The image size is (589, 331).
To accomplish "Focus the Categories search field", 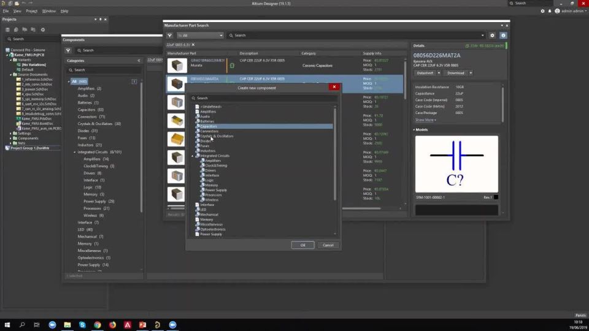I will click(104, 70).
